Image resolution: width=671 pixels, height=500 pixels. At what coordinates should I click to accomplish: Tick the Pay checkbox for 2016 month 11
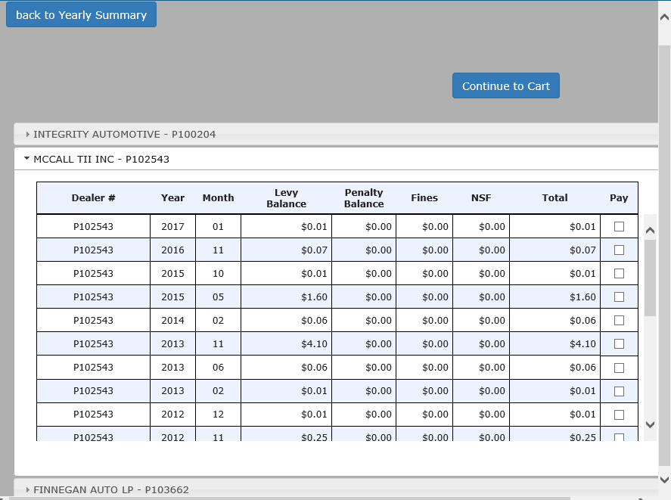[x=619, y=250]
